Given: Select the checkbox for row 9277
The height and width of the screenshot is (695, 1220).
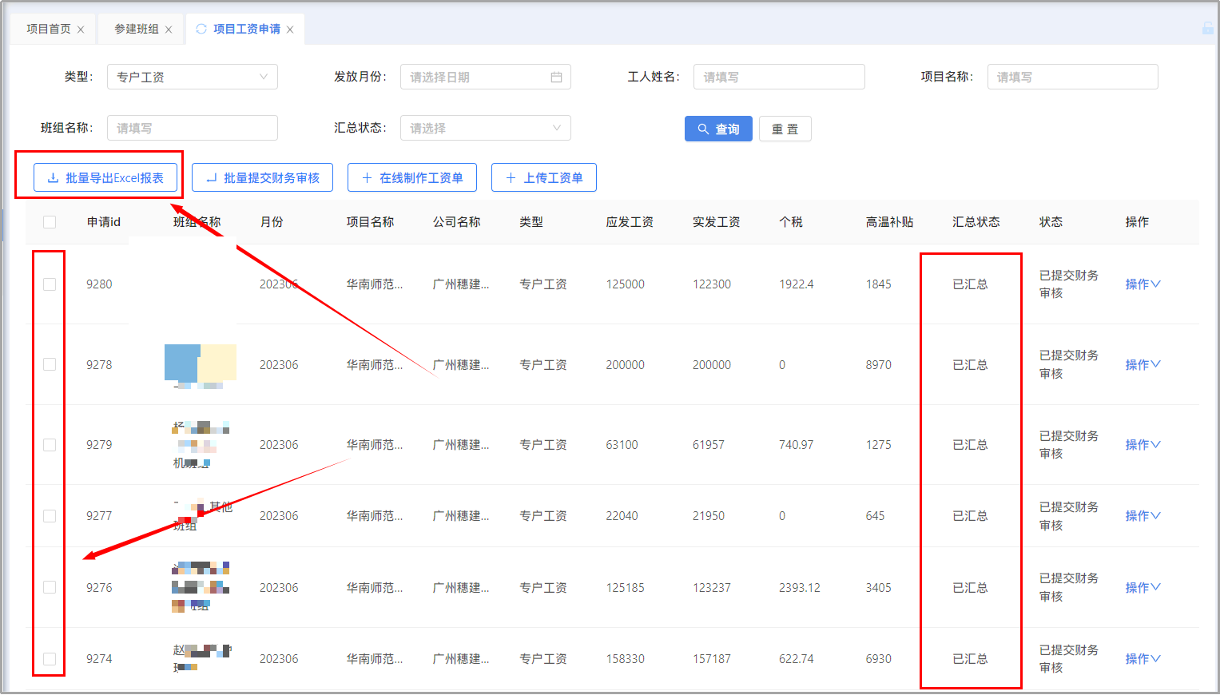Looking at the screenshot, I should tap(50, 516).
